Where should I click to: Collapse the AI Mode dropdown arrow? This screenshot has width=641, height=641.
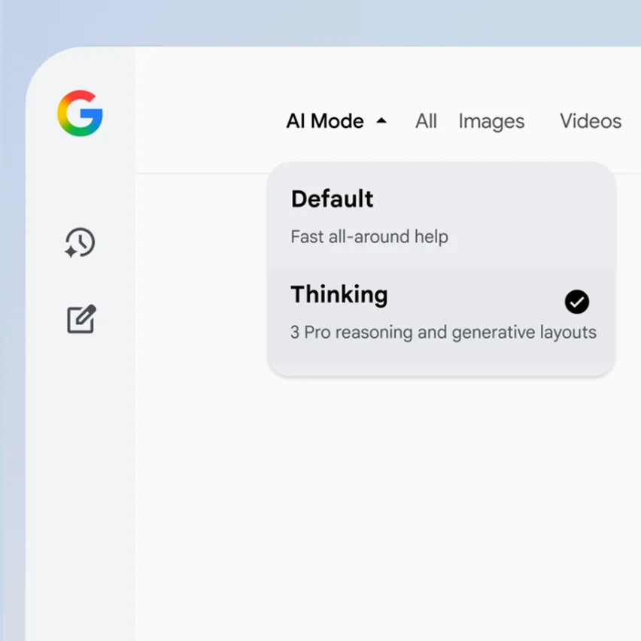pyautogui.click(x=381, y=120)
